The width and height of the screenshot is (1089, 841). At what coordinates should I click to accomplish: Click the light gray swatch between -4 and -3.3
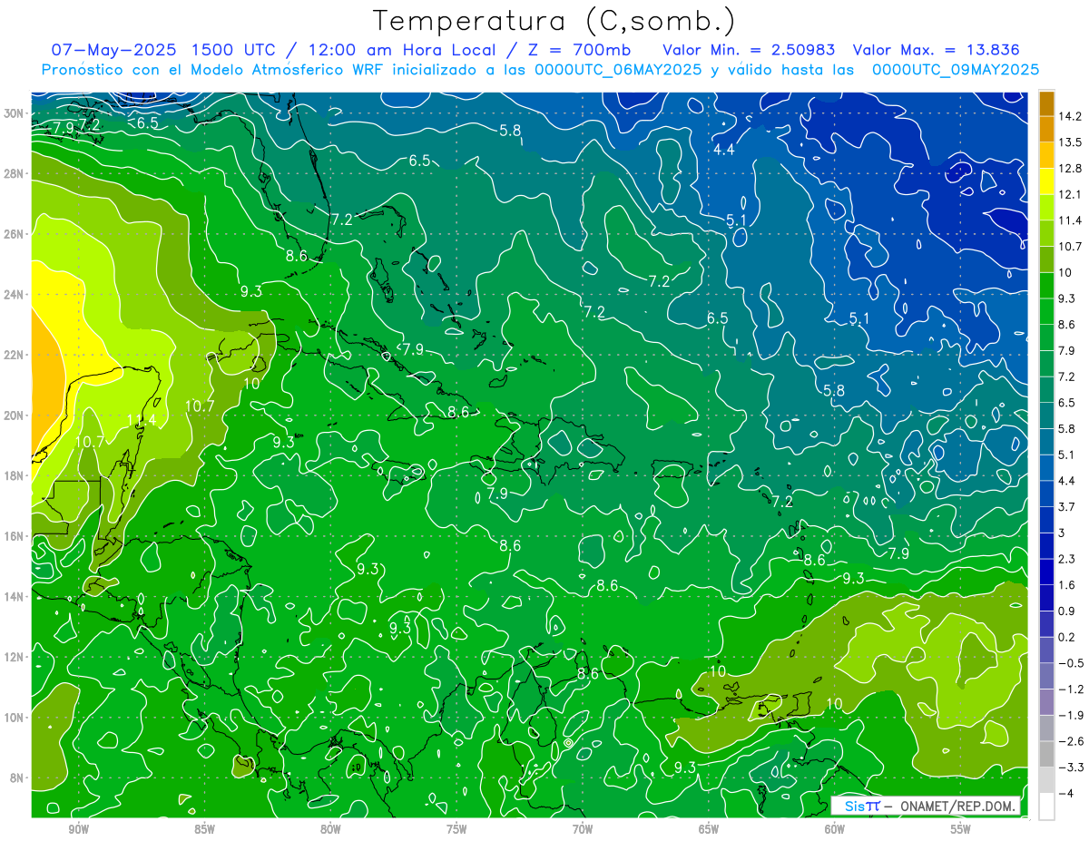(1046, 780)
